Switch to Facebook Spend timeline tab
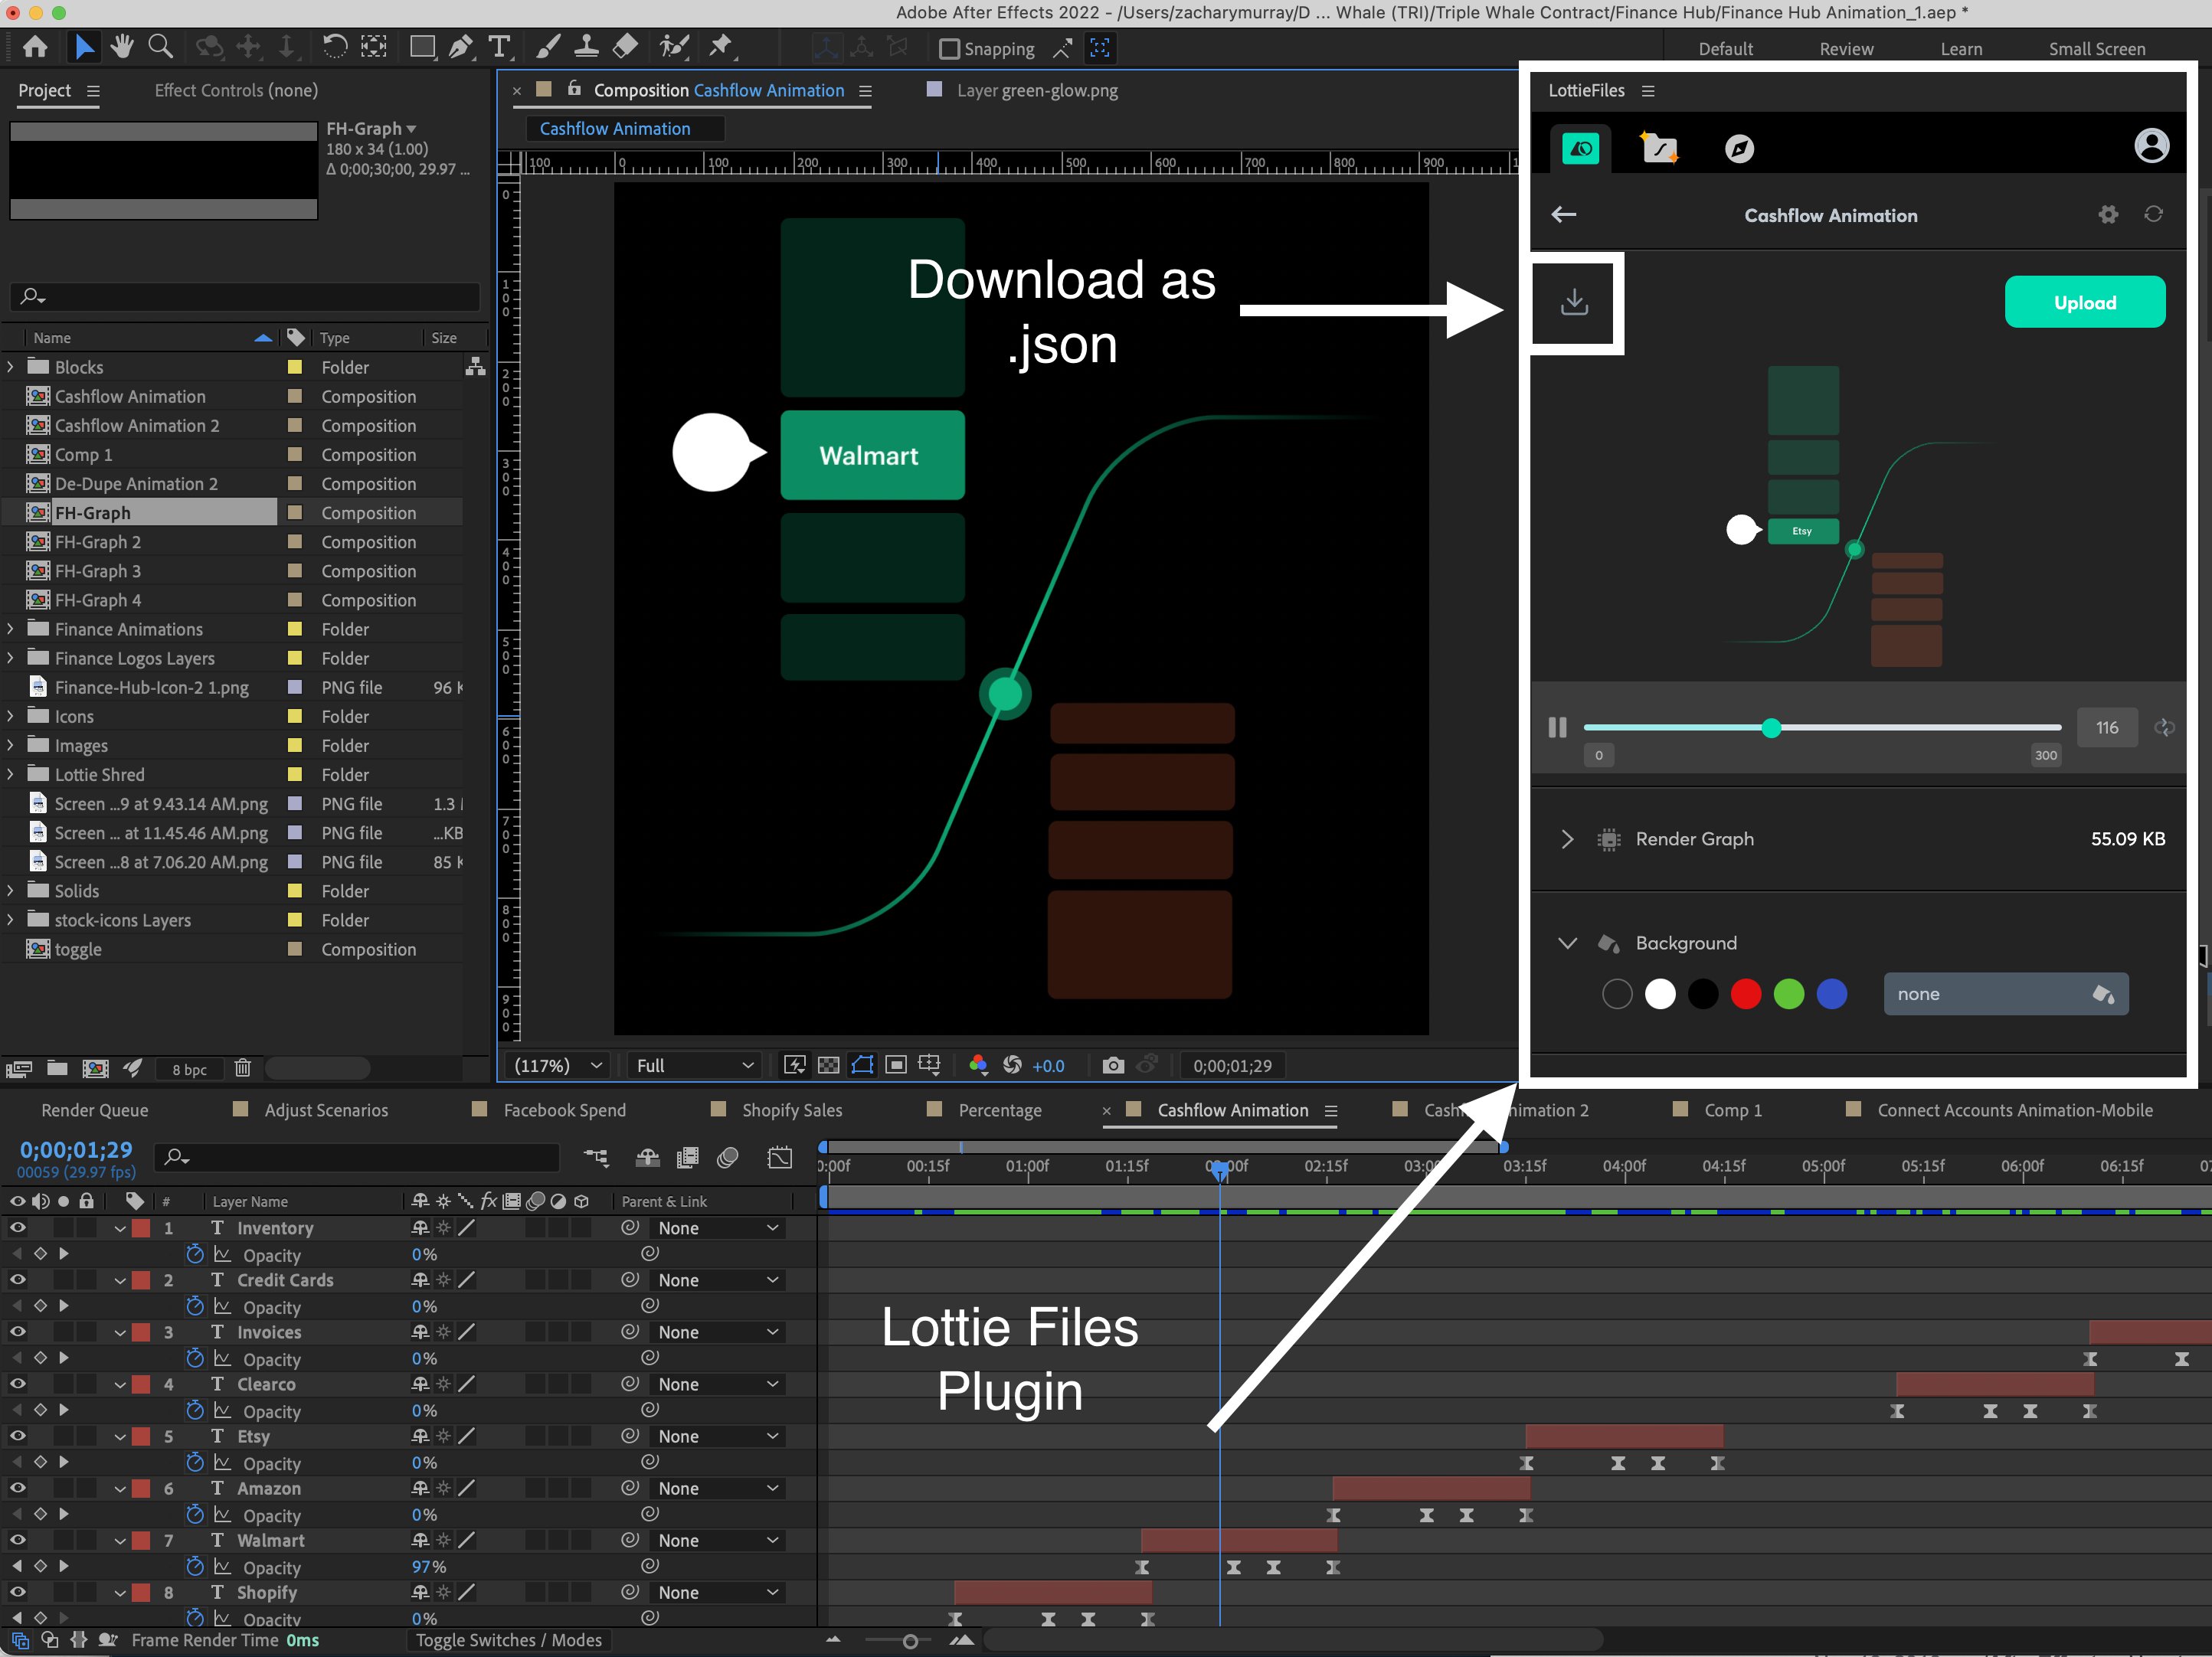 (x=564, y=1110)
